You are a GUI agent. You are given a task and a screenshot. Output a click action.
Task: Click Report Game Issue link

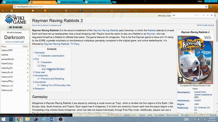(x=205, y=25)
